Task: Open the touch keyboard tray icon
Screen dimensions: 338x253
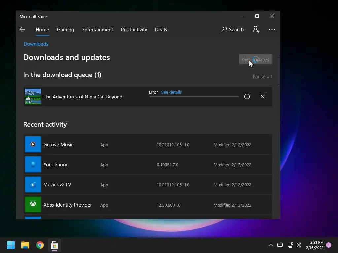Action: [280, 245]
